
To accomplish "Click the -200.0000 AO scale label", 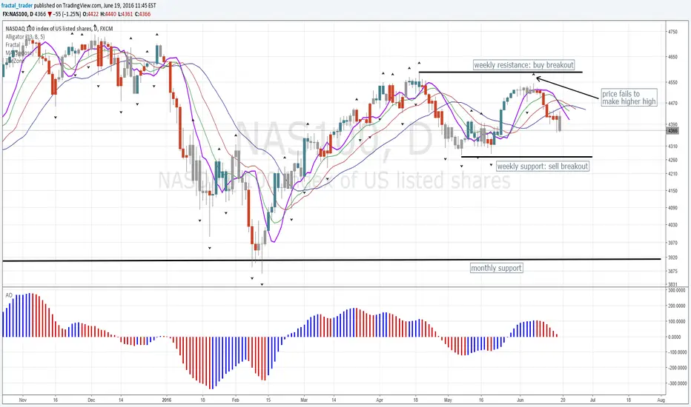I will (678, 368).
